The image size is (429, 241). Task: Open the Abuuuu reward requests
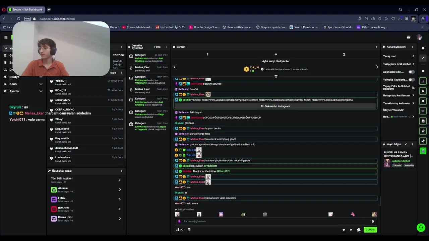click(x=86, y=190)
